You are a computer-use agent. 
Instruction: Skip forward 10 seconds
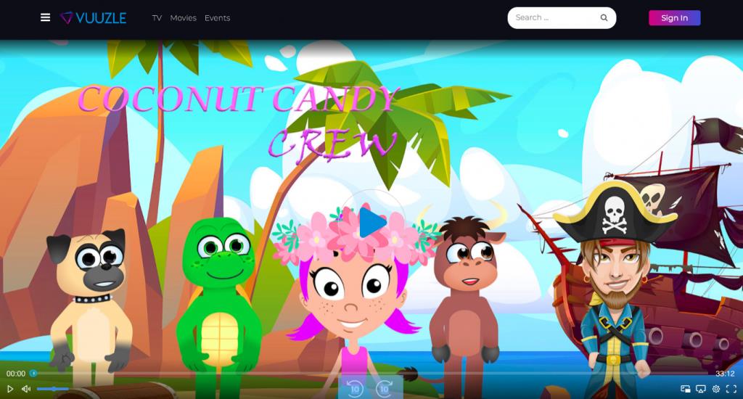(x=385, y=388)
